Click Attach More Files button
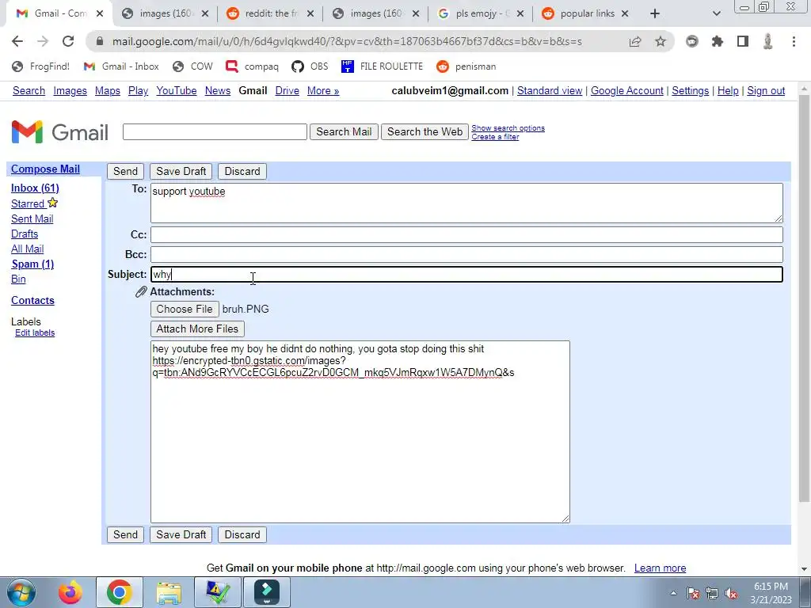 coord(197,329)
